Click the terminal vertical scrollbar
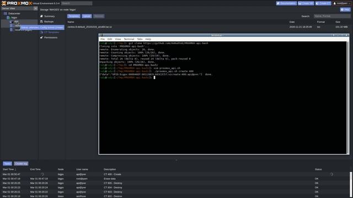This screenshot has height=198, width=353. pos(348,98)
